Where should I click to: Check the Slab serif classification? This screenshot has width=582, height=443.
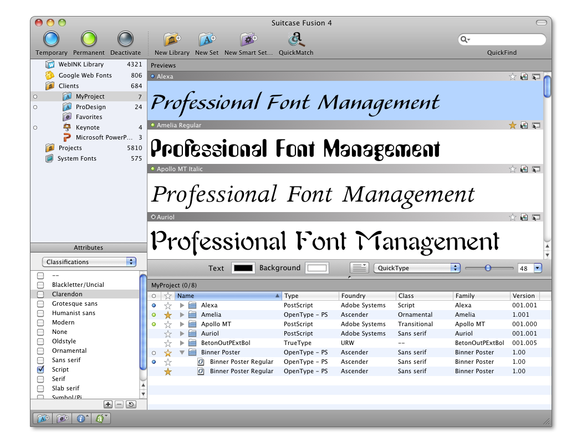tap(40, 389)
